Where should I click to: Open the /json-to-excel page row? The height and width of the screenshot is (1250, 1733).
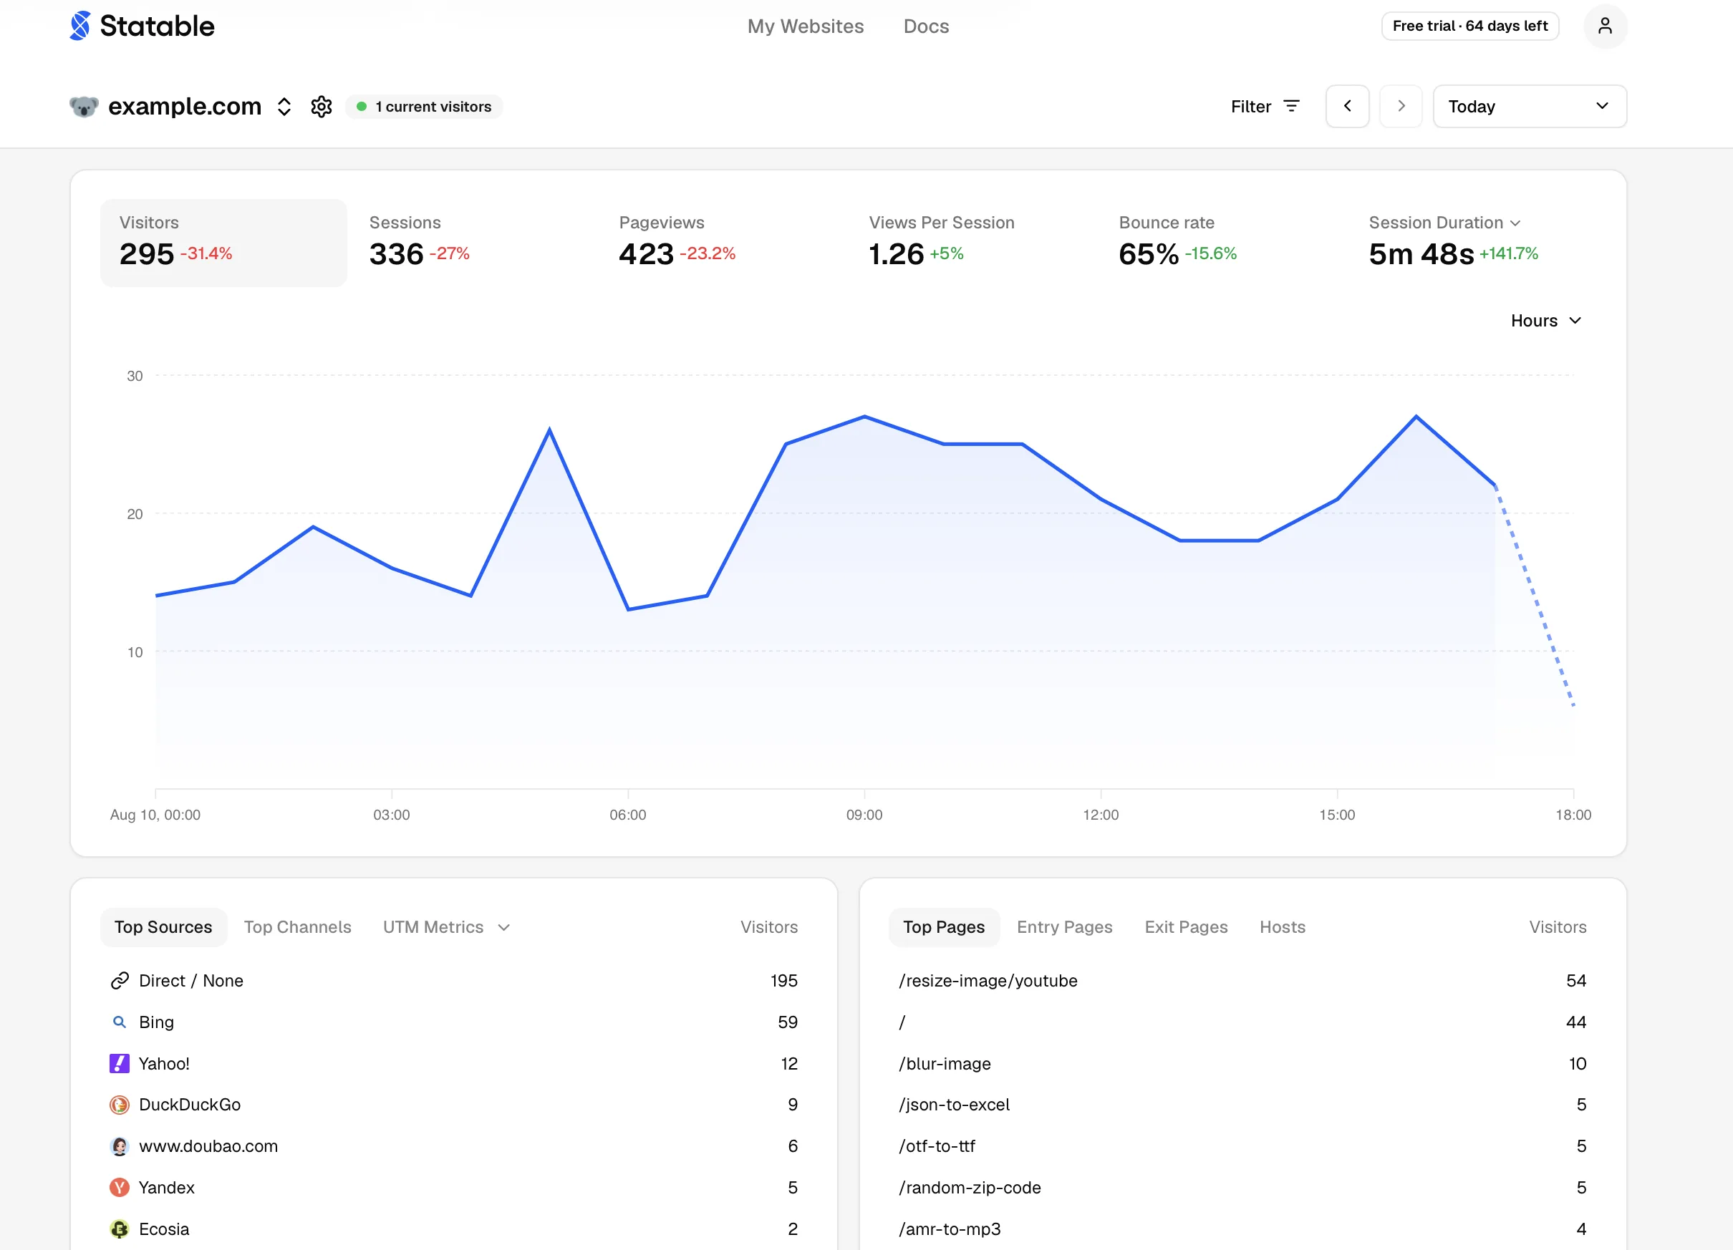1242,1105
